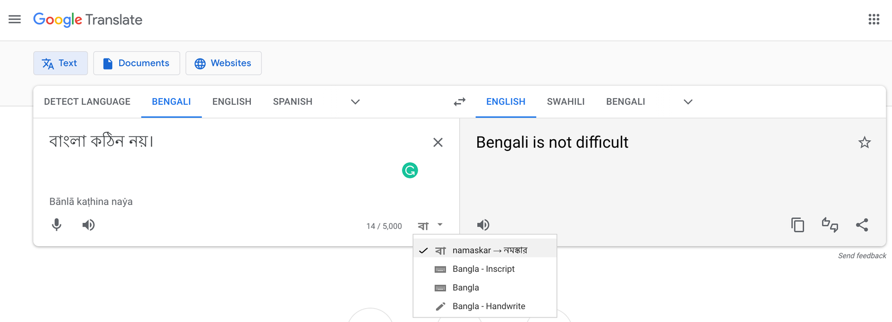Expand the source languages list
892x322 pixels.
(x=355, y=102)
